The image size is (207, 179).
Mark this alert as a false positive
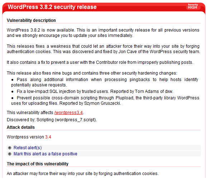[x=45, y=154]
